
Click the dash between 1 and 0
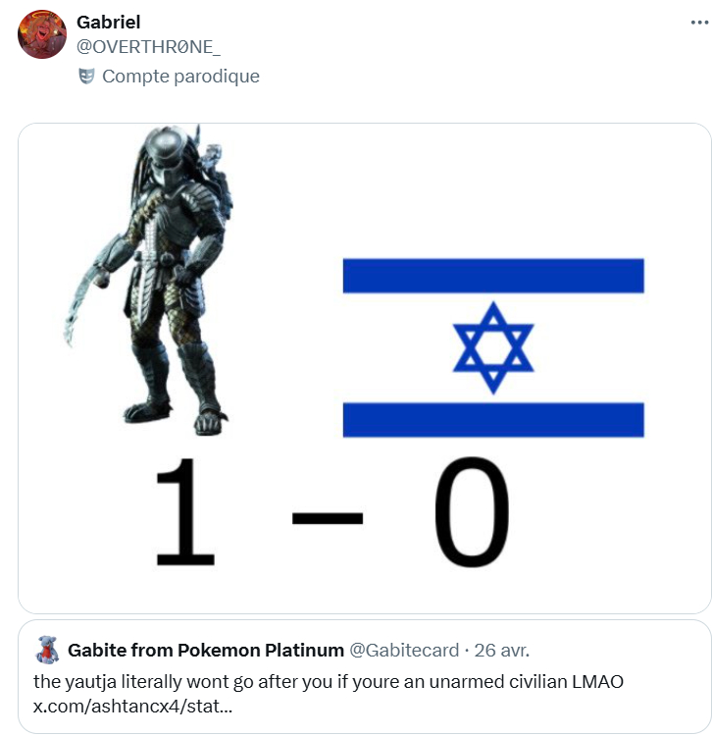point(328,518)
